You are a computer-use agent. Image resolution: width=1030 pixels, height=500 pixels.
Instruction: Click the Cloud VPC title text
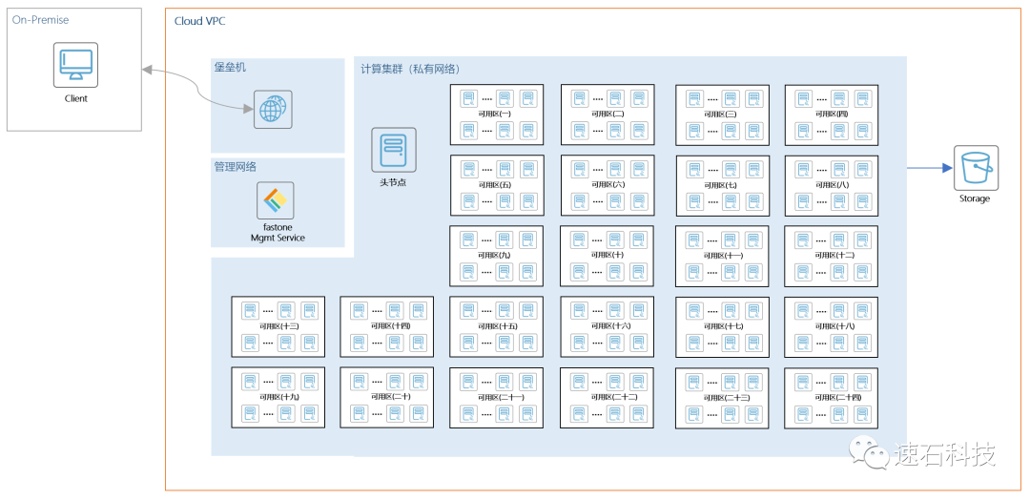pyautogui.click(x=199, y=21)
